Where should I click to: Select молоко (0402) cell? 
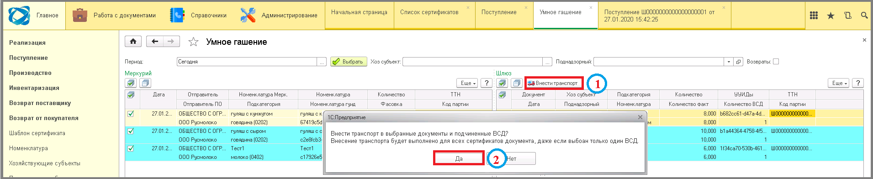263,157
